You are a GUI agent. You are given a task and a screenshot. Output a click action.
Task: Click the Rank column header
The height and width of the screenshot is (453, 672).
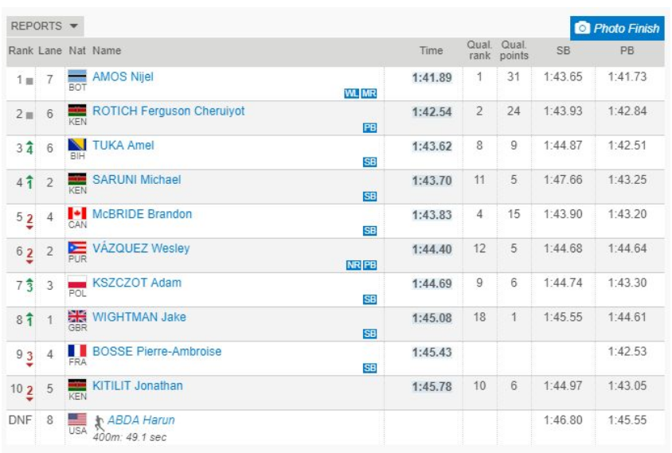tap(21, 51)
